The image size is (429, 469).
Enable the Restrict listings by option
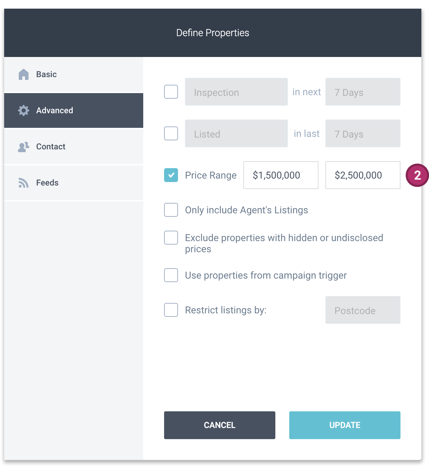171,310
